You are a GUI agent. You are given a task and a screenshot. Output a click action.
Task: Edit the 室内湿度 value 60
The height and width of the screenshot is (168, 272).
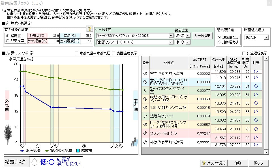(x=86, y=41)
